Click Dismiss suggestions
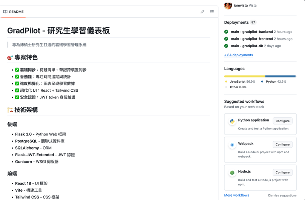 (x=282, y=195)
